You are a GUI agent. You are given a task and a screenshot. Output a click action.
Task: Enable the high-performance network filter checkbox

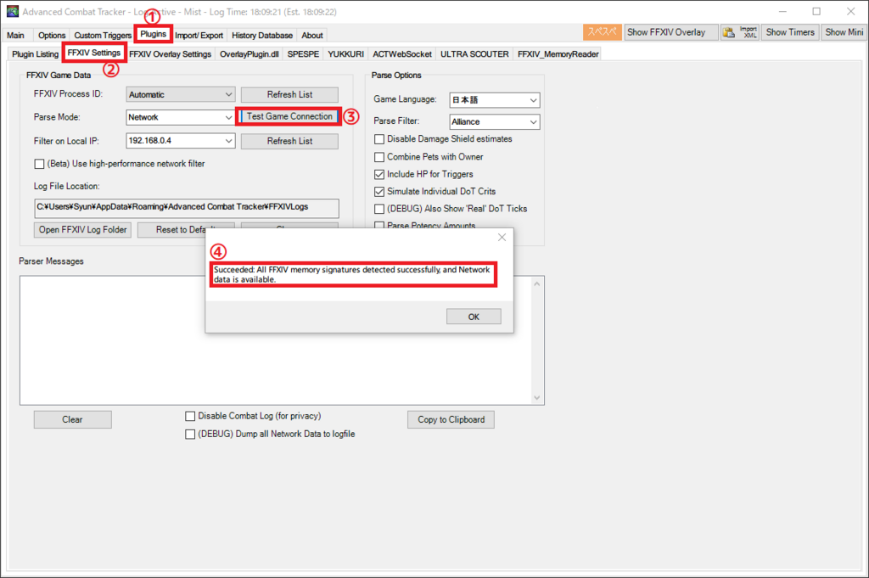tap(39, 164)
